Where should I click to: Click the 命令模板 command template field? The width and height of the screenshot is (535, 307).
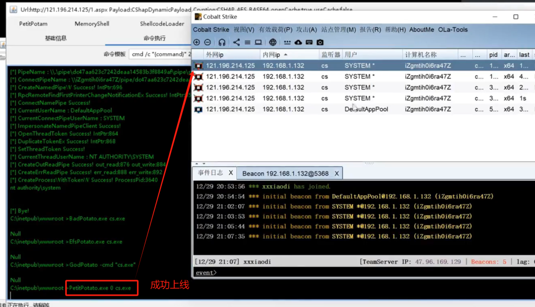point(160,54)
